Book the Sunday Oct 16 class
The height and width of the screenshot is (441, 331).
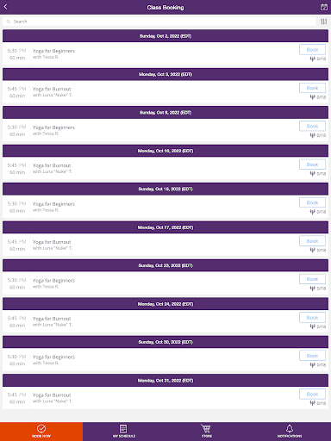[x=312, y=202]
